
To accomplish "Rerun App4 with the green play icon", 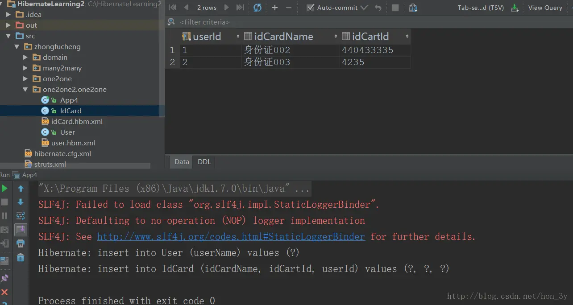I will point(4,189).
